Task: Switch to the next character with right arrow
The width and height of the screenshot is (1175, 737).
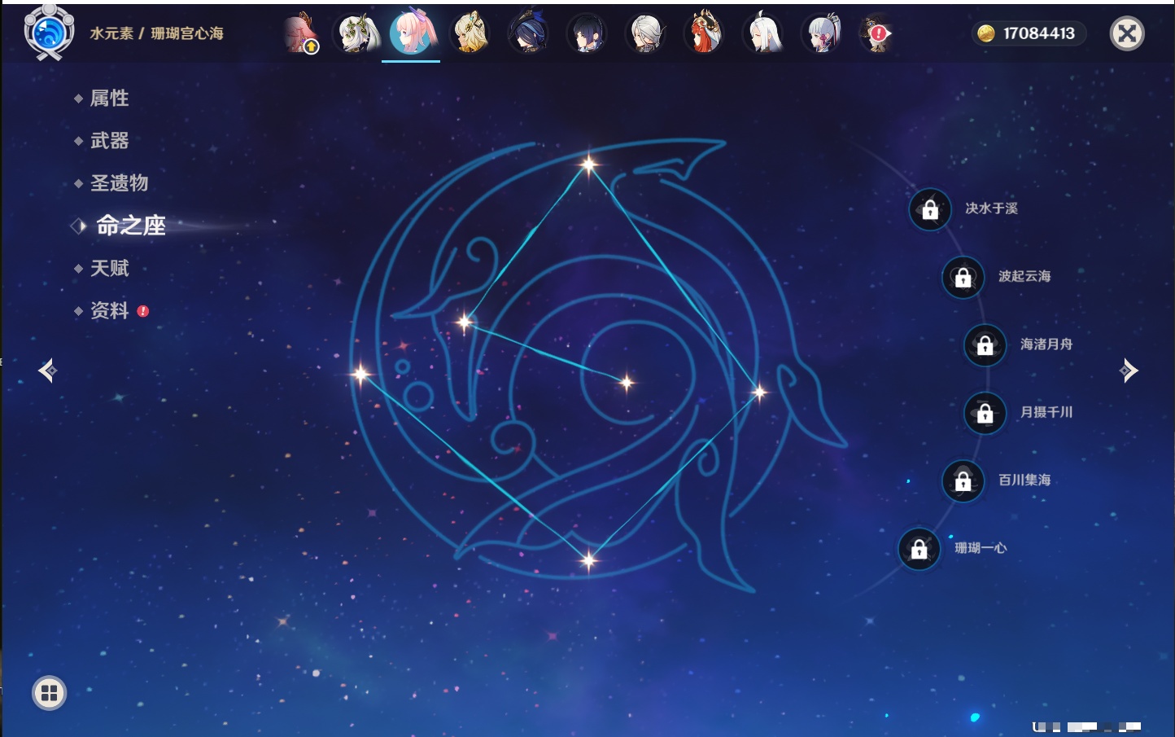Action: 1129,371
